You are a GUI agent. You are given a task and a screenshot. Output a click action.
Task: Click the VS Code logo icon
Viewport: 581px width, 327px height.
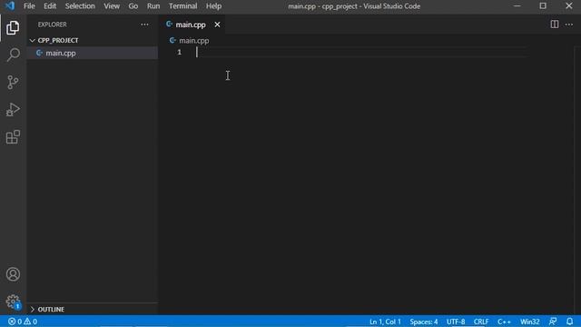[10, 6]
